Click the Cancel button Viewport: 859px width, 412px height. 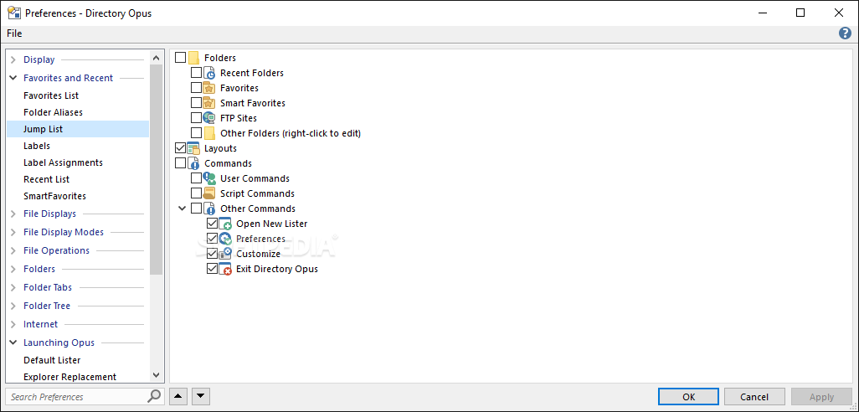click(x=754, y=397)
